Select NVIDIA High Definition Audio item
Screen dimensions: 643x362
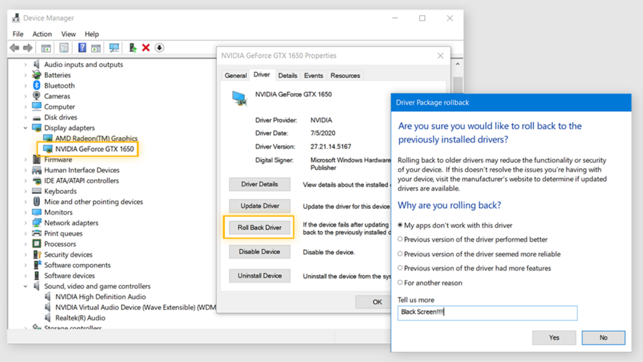(100, 297)
